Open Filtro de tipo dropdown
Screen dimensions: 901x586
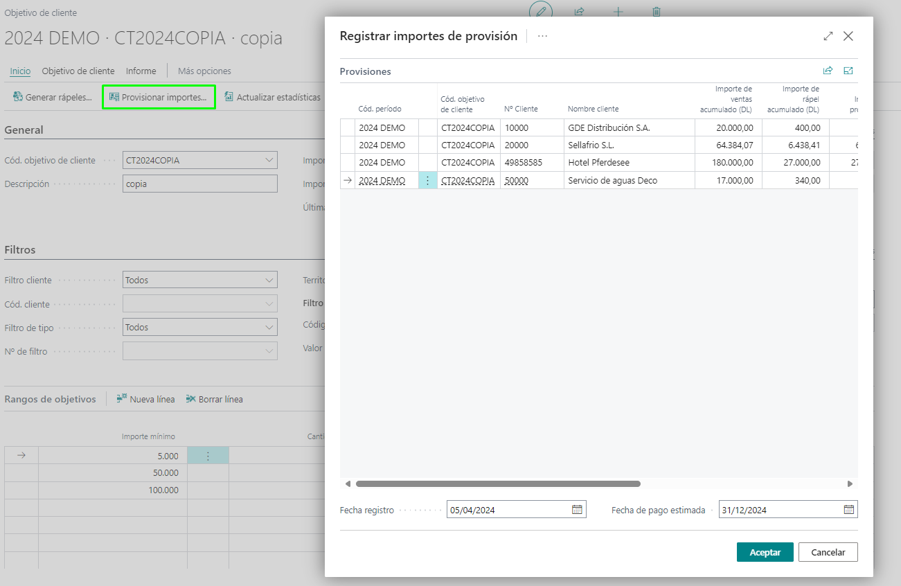(269, 327)
